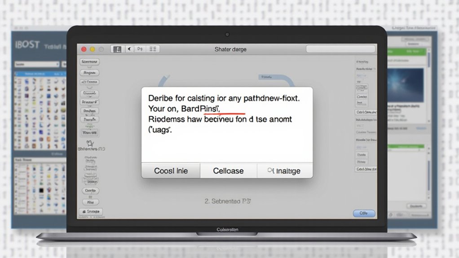Click the blue button at the window's bottom right
The height and width of the screenshot is (258, 459).
coord(361,214)
